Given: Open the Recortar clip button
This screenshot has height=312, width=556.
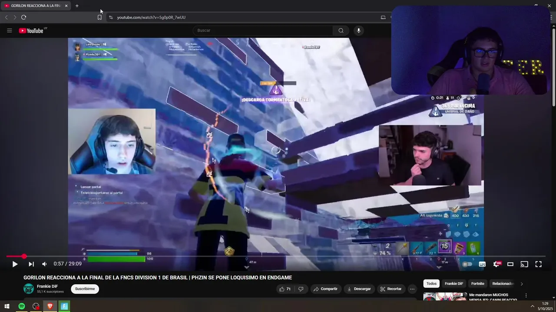Looking at the screenshot, I should pyautogui.click(x=391, y=289).
